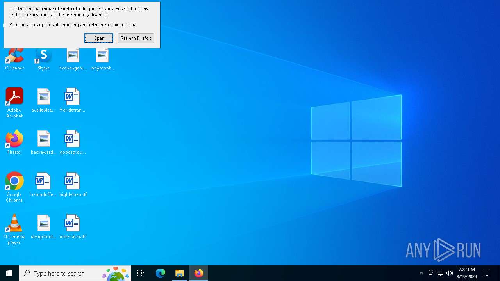The width and height of the screenshot is (500, 281).
Task: Click the Refresh Firefox button
Action: click(136, 38)
